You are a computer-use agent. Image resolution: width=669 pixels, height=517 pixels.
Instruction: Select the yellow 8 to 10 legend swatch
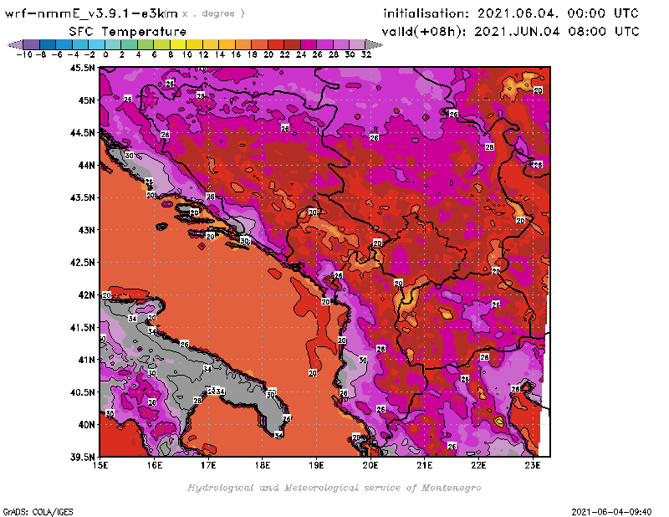(x=177, y=44)
